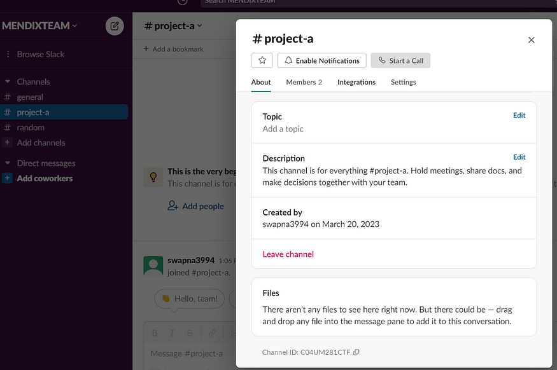Open the Integrations tab

[x=356, y=82]
